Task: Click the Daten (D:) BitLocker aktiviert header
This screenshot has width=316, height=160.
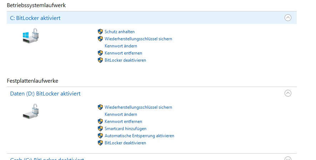Action: pos(45,93)
